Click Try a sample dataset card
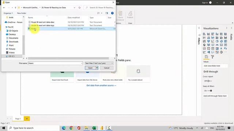Screen dimensions: 234x131 pos(138,74)
